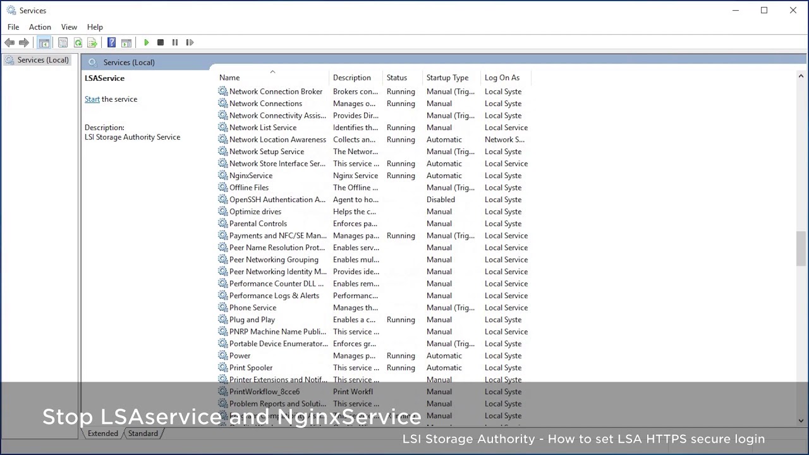This screenshot has width=809, height=455.
Task: Select the NginxService service name
Action: 251,176
